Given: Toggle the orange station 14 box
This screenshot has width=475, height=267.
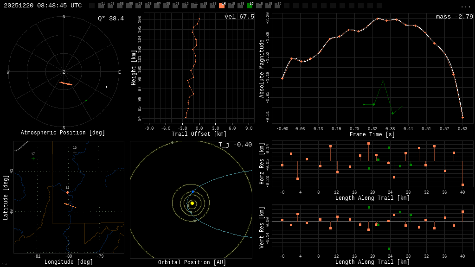Looking at the screenshot, I should click(x=222, y=6).
